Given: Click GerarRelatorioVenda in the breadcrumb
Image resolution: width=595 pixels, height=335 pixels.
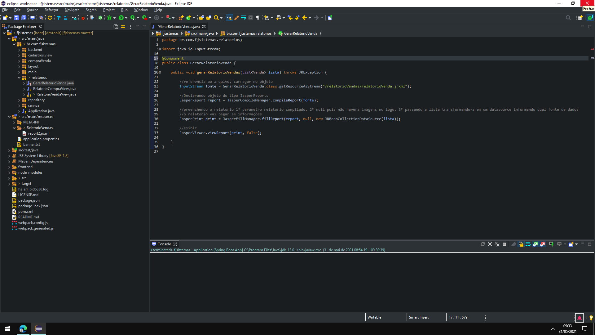Looking at the screenshot, I should (301, 33).
